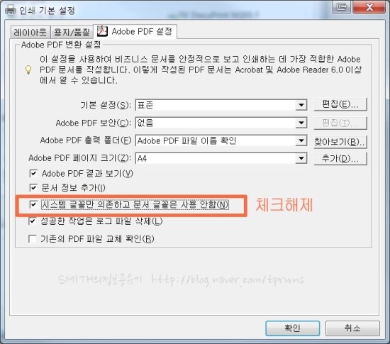The image size is (390, 344).
Task: Toggle 성공한 작업은 로그 파일 삭제 checkbox
Action: click(x=33, y=221)
